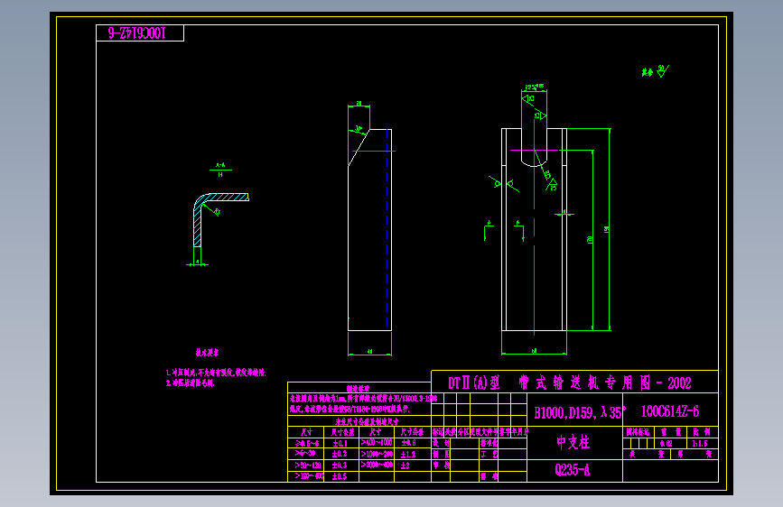Click the blue dashed hidden line in side view

[x=387, y=229]
